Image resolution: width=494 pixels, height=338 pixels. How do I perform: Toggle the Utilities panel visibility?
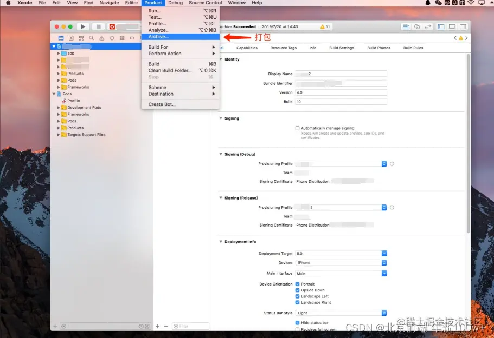pos(463,26)
